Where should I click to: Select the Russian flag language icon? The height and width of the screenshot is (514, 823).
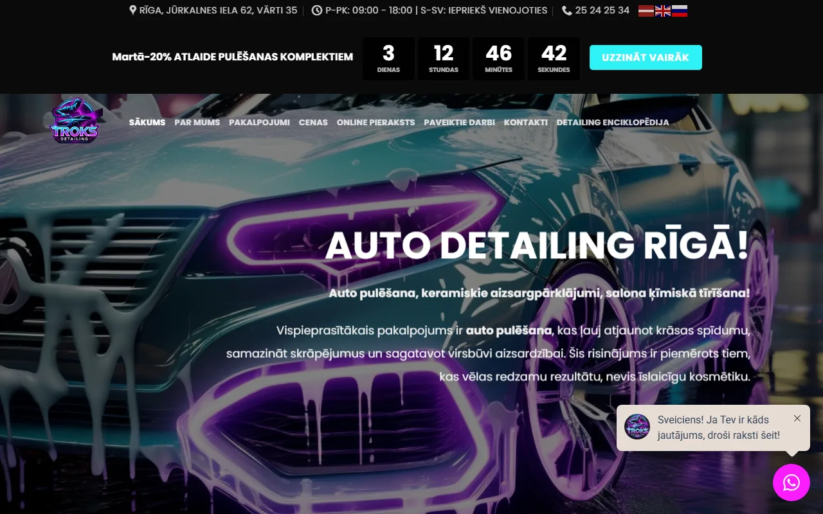pos(679,10)
